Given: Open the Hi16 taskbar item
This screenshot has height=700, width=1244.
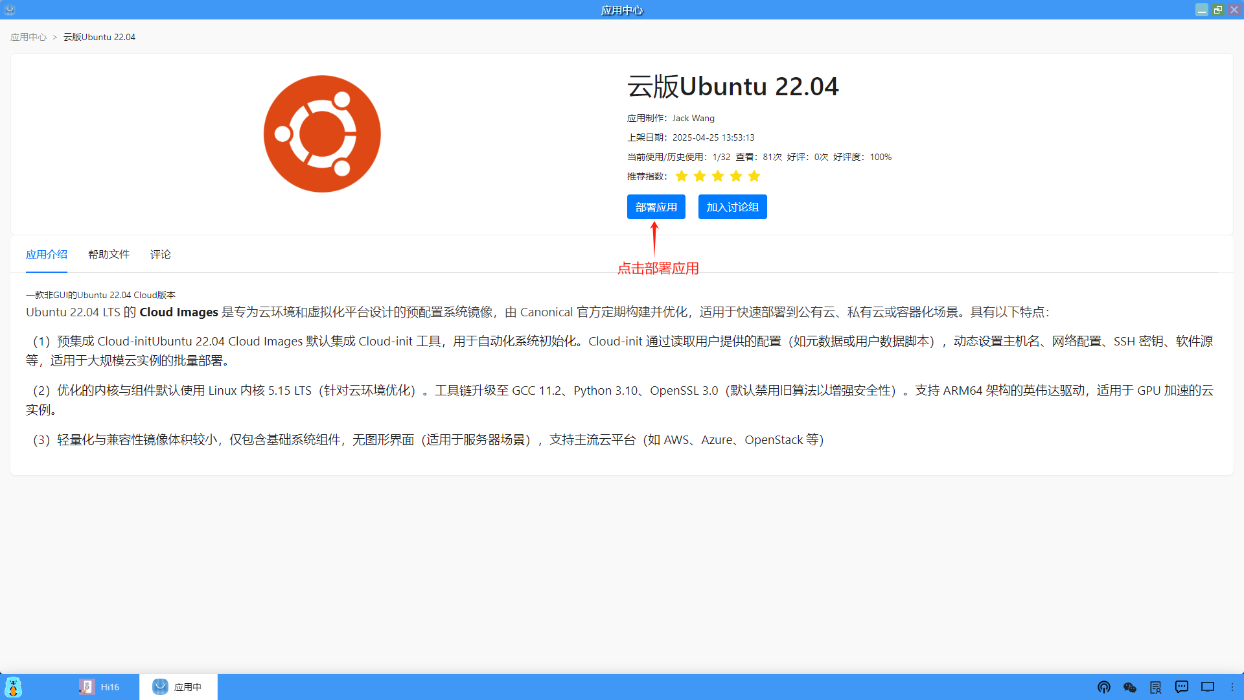Looking at the screenshot, I should [x=100, y=687].
